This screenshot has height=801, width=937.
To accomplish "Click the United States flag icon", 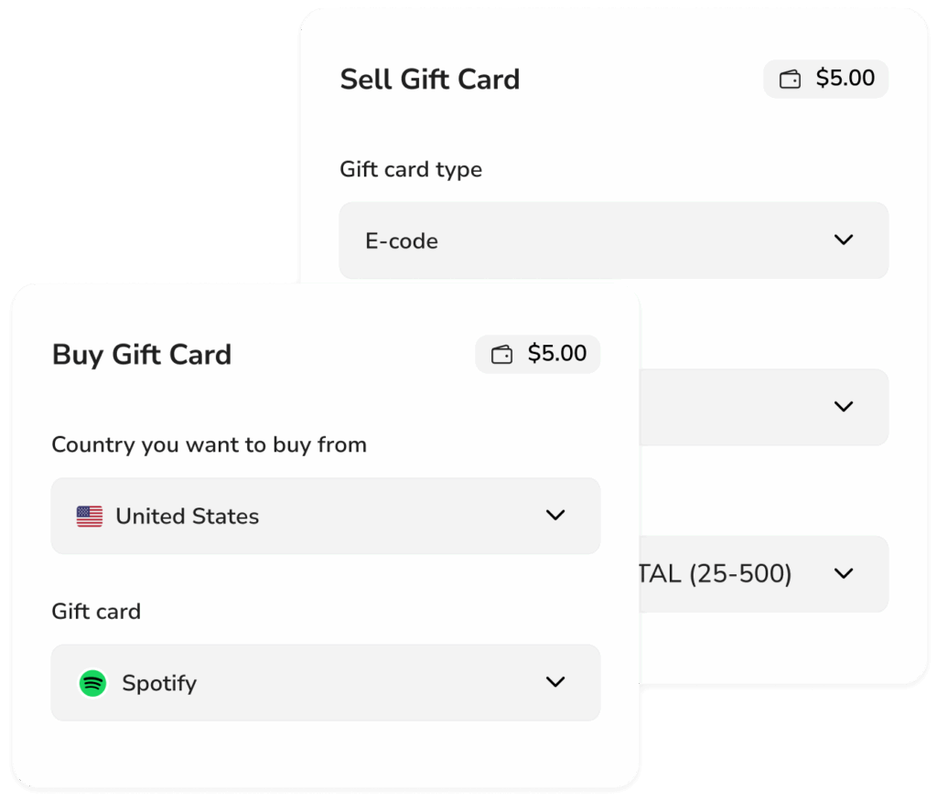I will pyautogui.click(x=90, y=517).
